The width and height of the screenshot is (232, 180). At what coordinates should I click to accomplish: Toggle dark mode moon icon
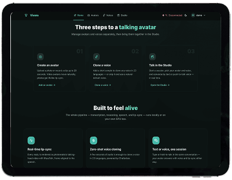[x=186, y=15]
